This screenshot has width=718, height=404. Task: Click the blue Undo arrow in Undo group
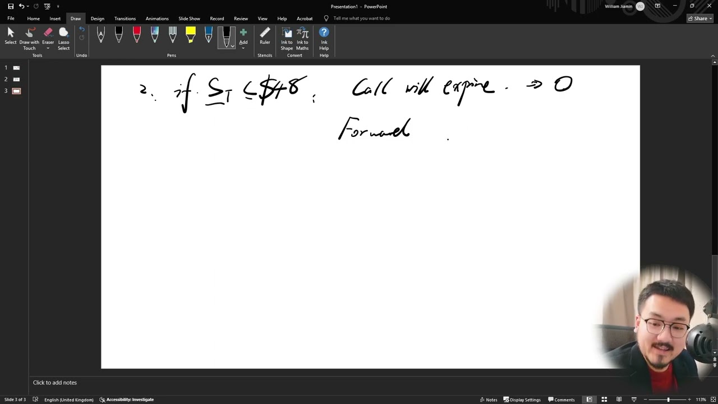click(81, 30)
